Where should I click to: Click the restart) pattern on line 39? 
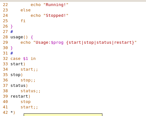click(20, 96)
